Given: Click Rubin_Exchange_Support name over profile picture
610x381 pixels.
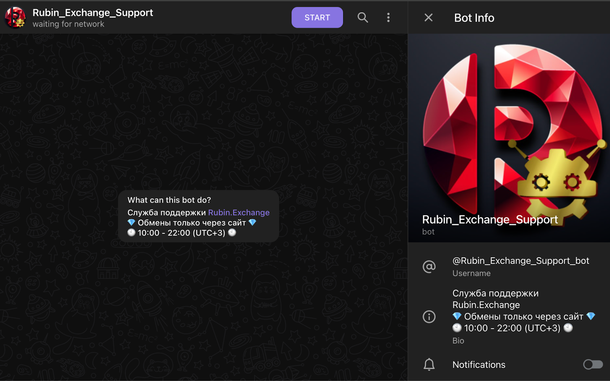Looking at the screenshot, I should coord(490,219).
